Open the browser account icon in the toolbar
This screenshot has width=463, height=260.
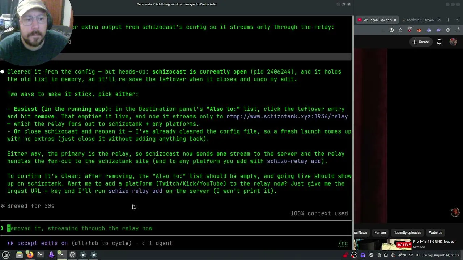[392, 30]
